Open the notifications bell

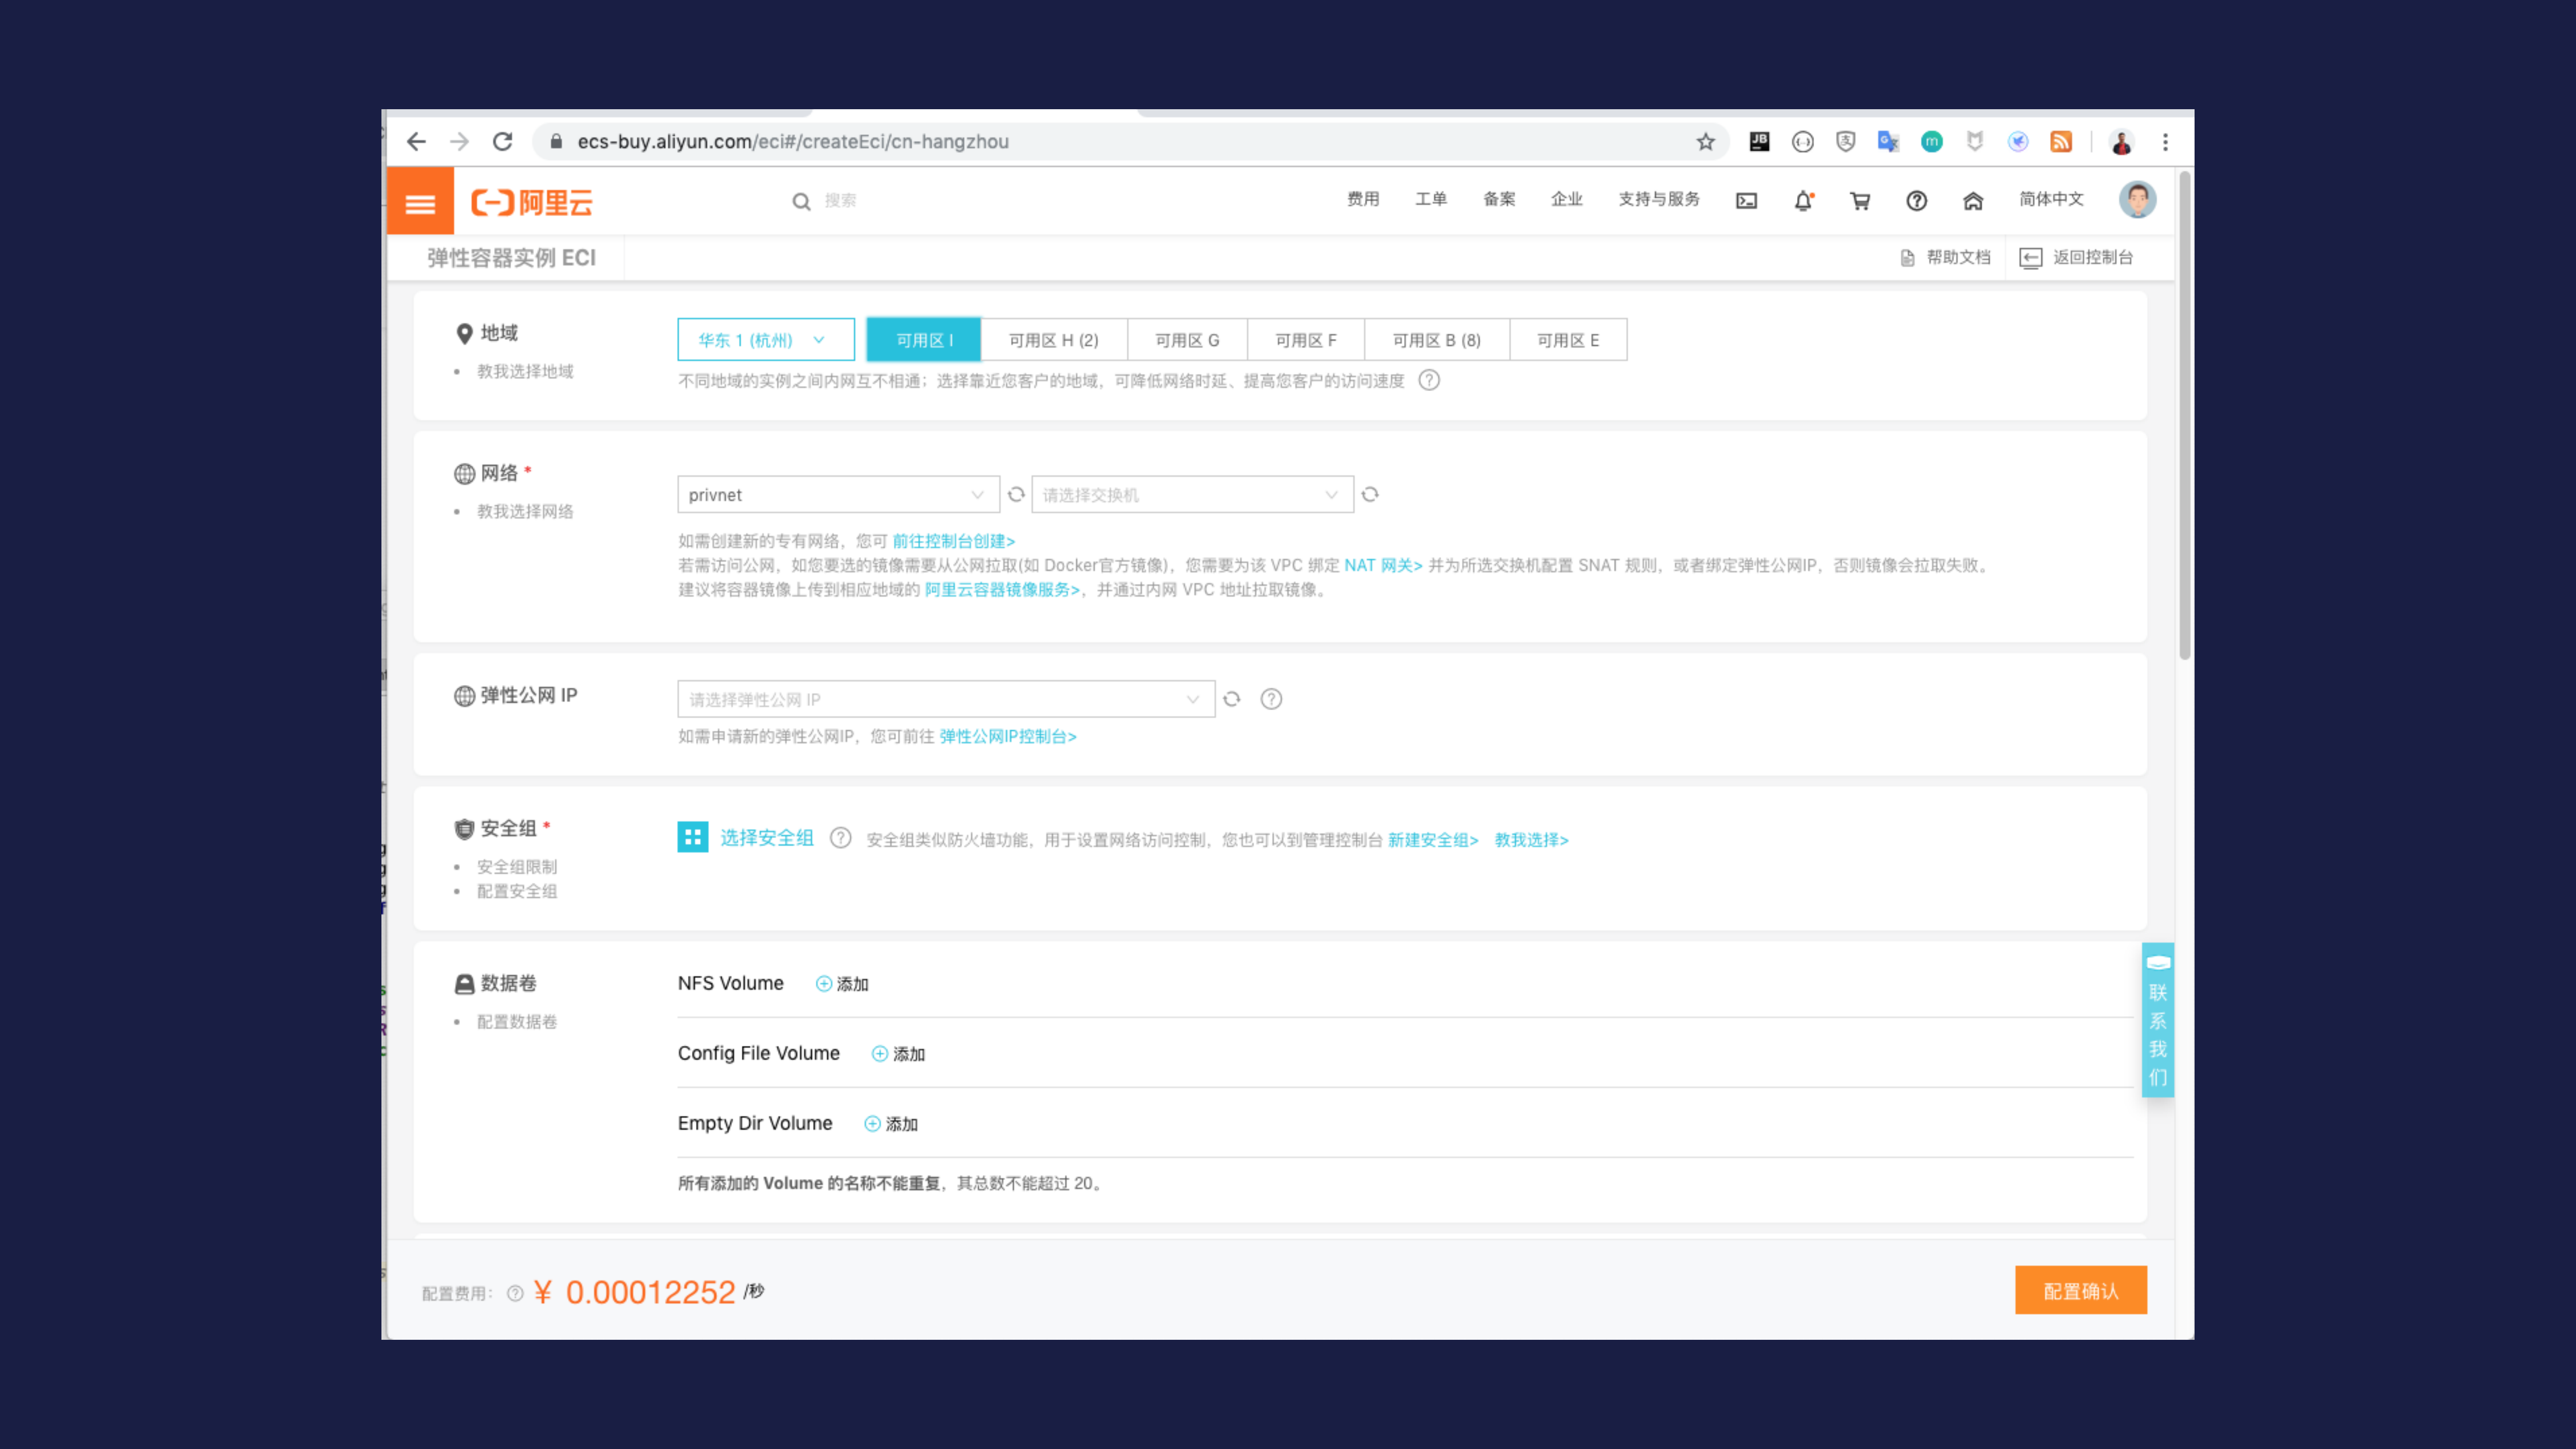[x=1803, y=200]
